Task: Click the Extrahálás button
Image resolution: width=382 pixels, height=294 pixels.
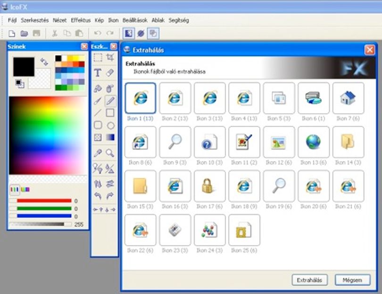Action: pos(310,280)
